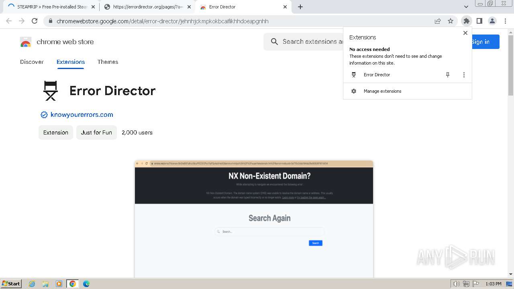Screen dimensions: 514x289
Task: Open the Chrome profile avatar menu
Action: tap(492, 21)
